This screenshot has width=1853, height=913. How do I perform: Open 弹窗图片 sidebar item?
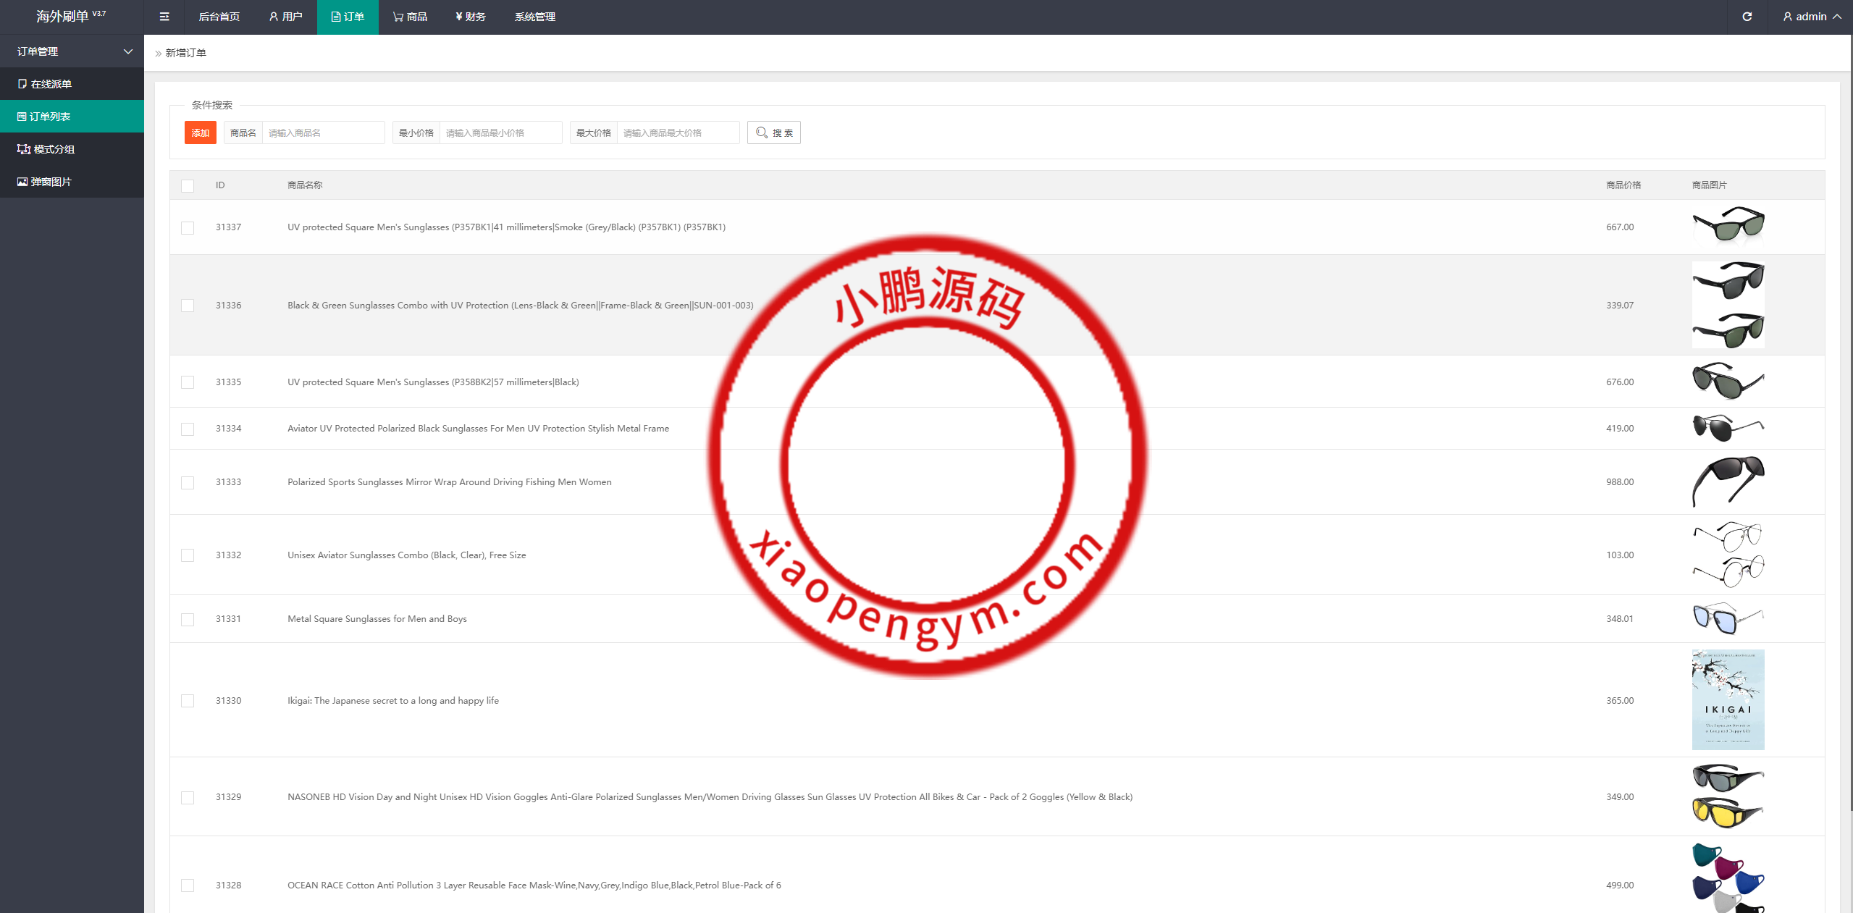pyautogui.click(x=51, y=182)
